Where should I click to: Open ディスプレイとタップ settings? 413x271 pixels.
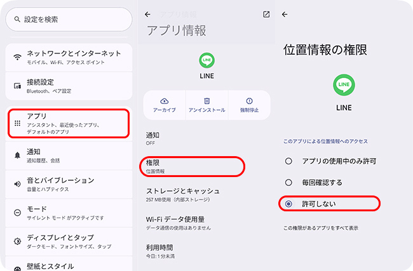[69, 242]
